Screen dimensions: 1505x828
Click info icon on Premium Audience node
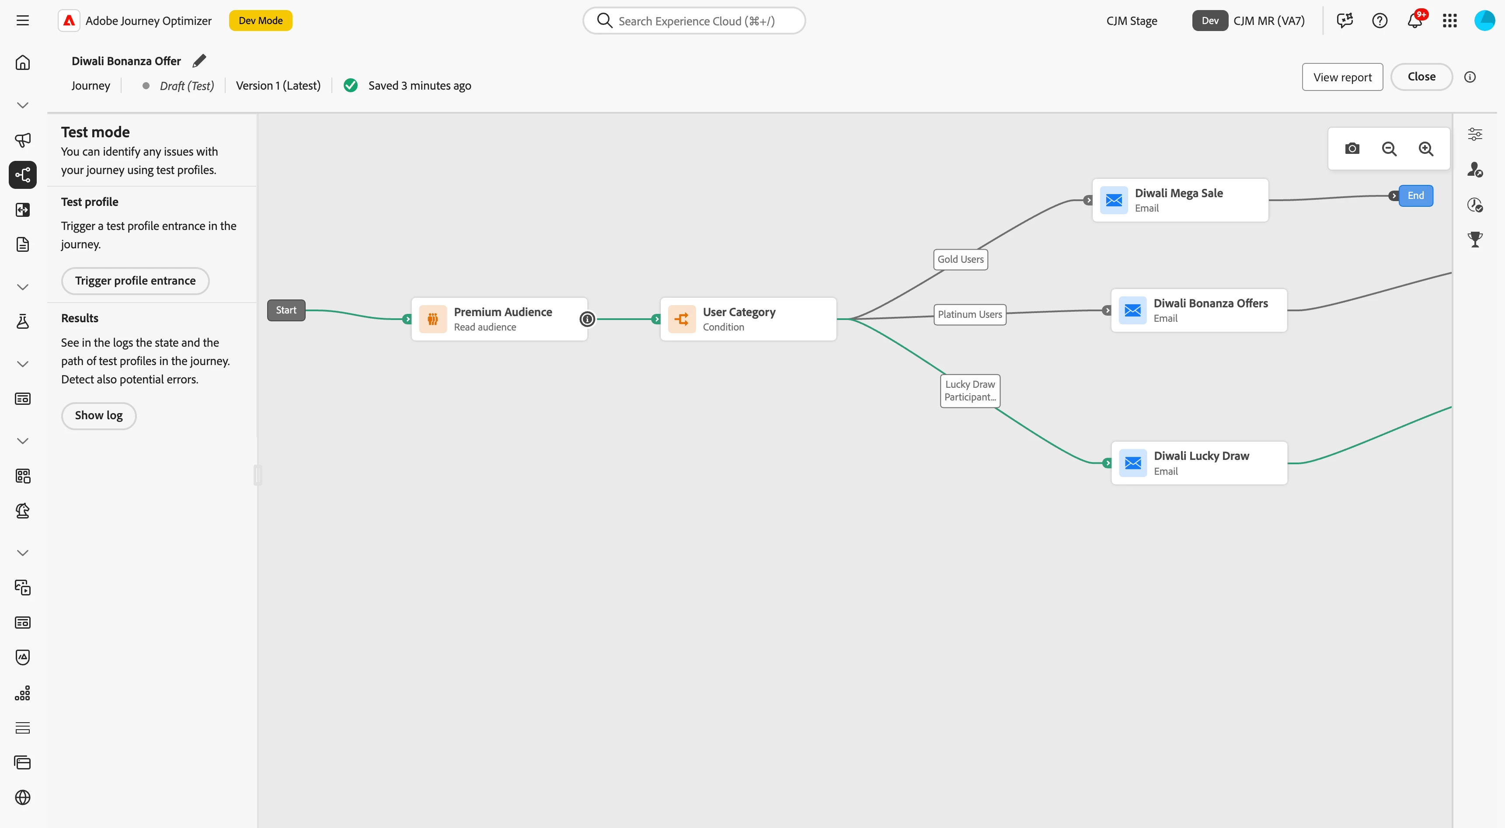tap(587, 319)
